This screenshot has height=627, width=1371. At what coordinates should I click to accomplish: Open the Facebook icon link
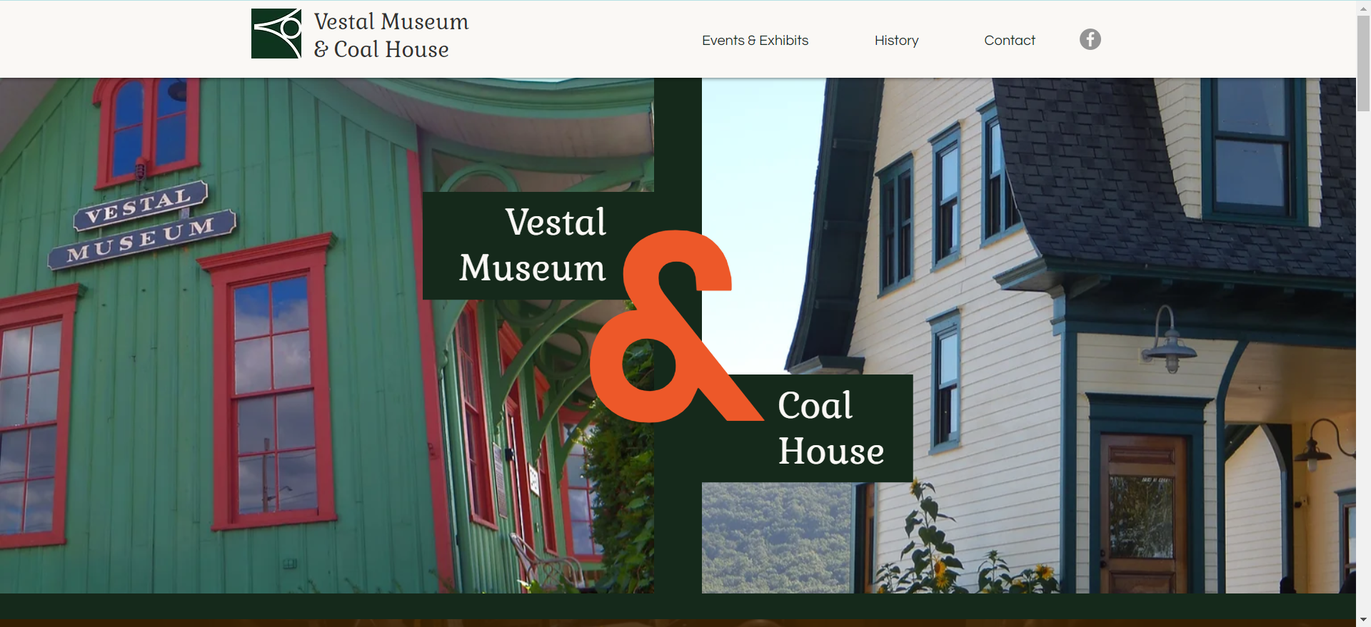click(x=1090, y=39)
